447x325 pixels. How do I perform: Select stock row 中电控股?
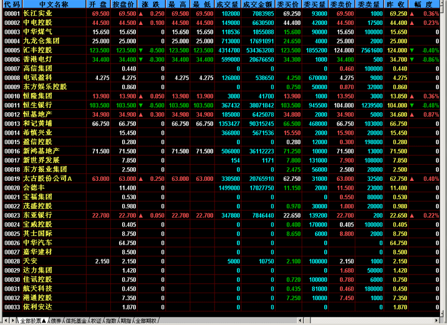pyautogui.click(x=221, y=22)
